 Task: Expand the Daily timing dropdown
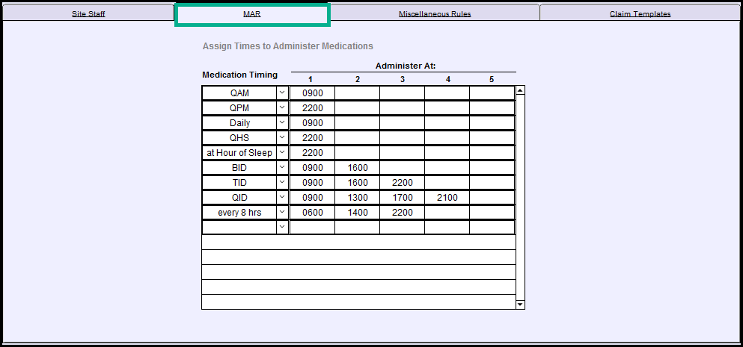pyautogui.click(x=282, y=123)
